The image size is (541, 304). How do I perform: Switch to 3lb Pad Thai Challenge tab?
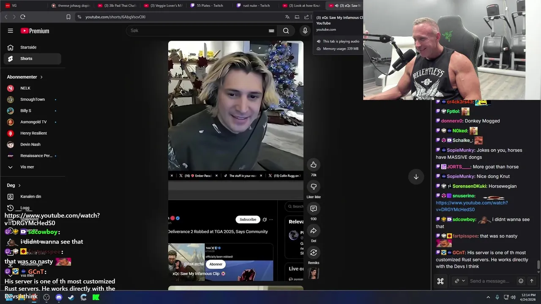[116, 5]
